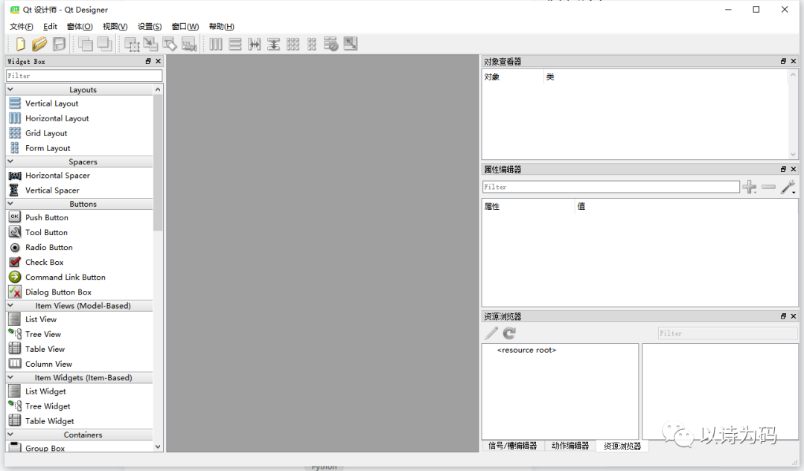
Task: Open the property editor wrench configure menu
Action: coord(788,187)
